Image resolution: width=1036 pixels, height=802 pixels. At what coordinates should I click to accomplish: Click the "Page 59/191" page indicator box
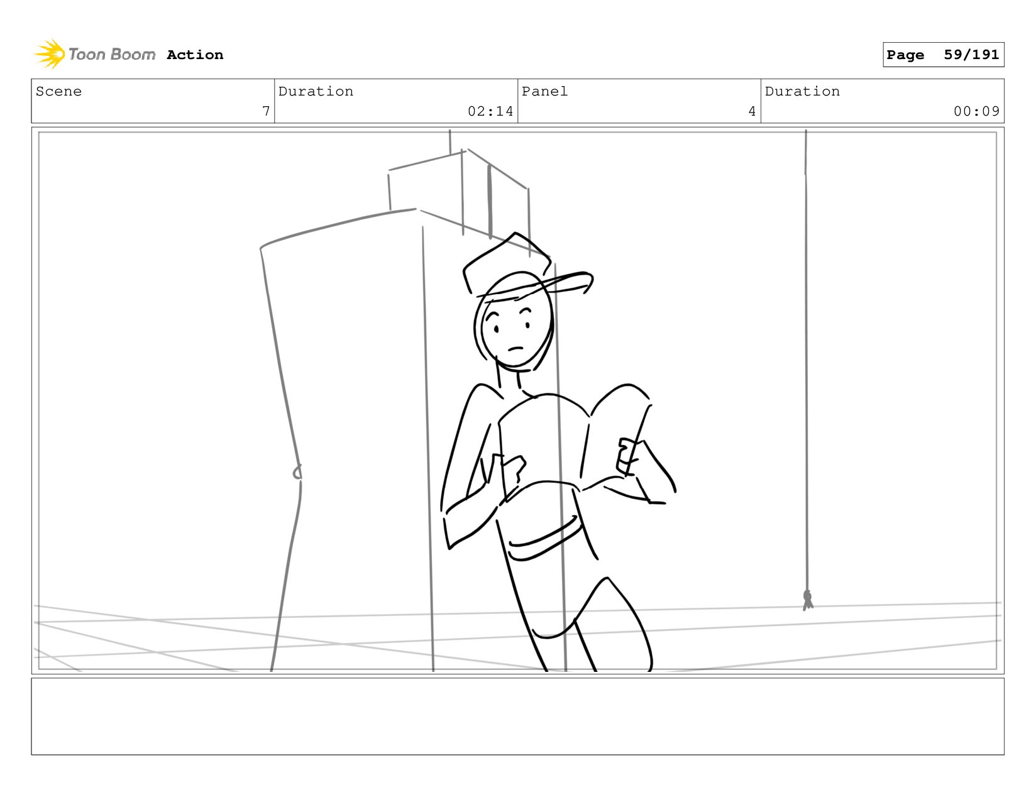(943, 55)
